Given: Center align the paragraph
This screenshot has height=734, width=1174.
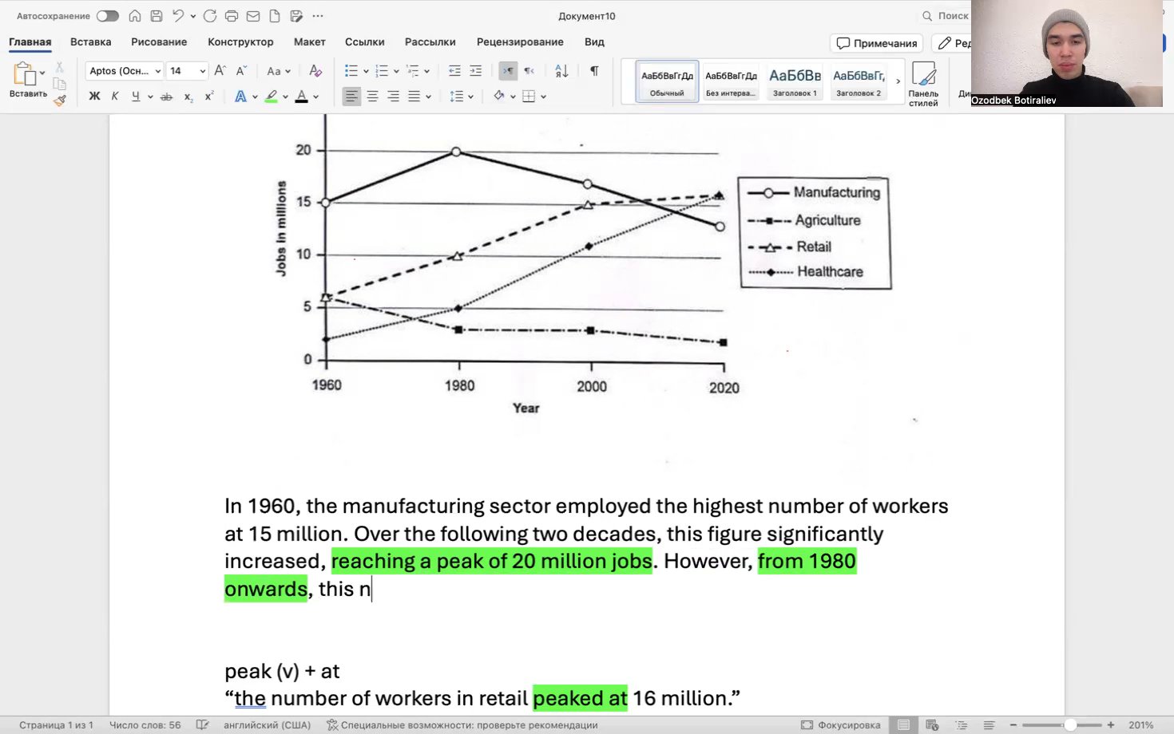Looking at the screenshot, I should [372, 96].
